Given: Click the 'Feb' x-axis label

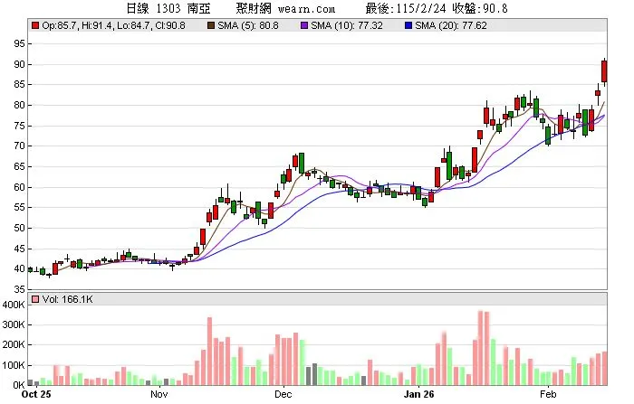Looking at the screenshot, I should click(x=548, y=394).
